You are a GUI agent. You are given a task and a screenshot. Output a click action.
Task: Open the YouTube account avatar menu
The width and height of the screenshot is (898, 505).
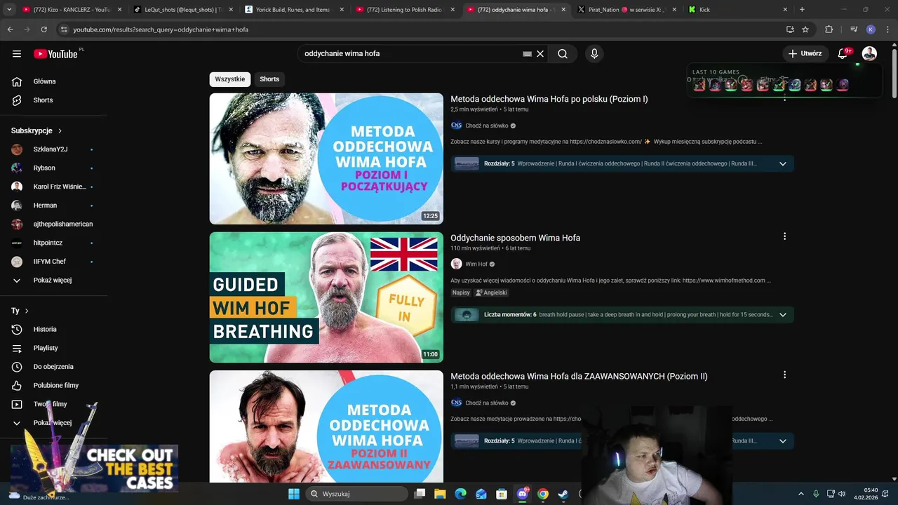coord(869,53)
